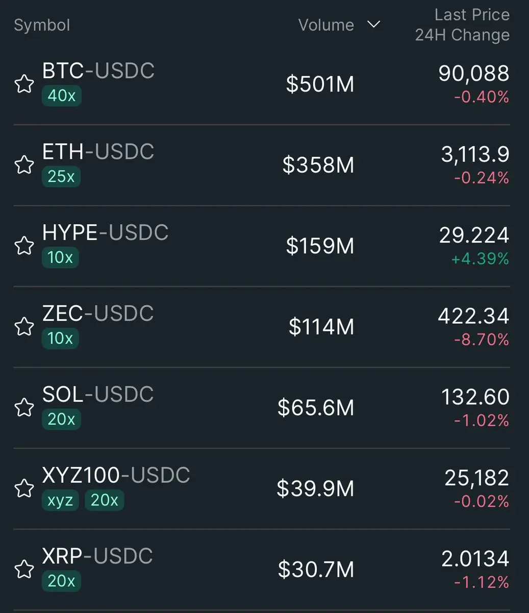Mark SOL-USDC as favorite with star
Viewport: 529px width, 613px height.
click(24, 408)
